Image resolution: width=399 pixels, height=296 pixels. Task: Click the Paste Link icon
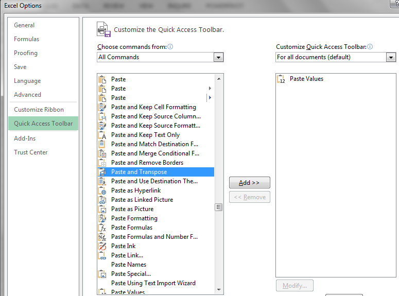coord(102,255)
